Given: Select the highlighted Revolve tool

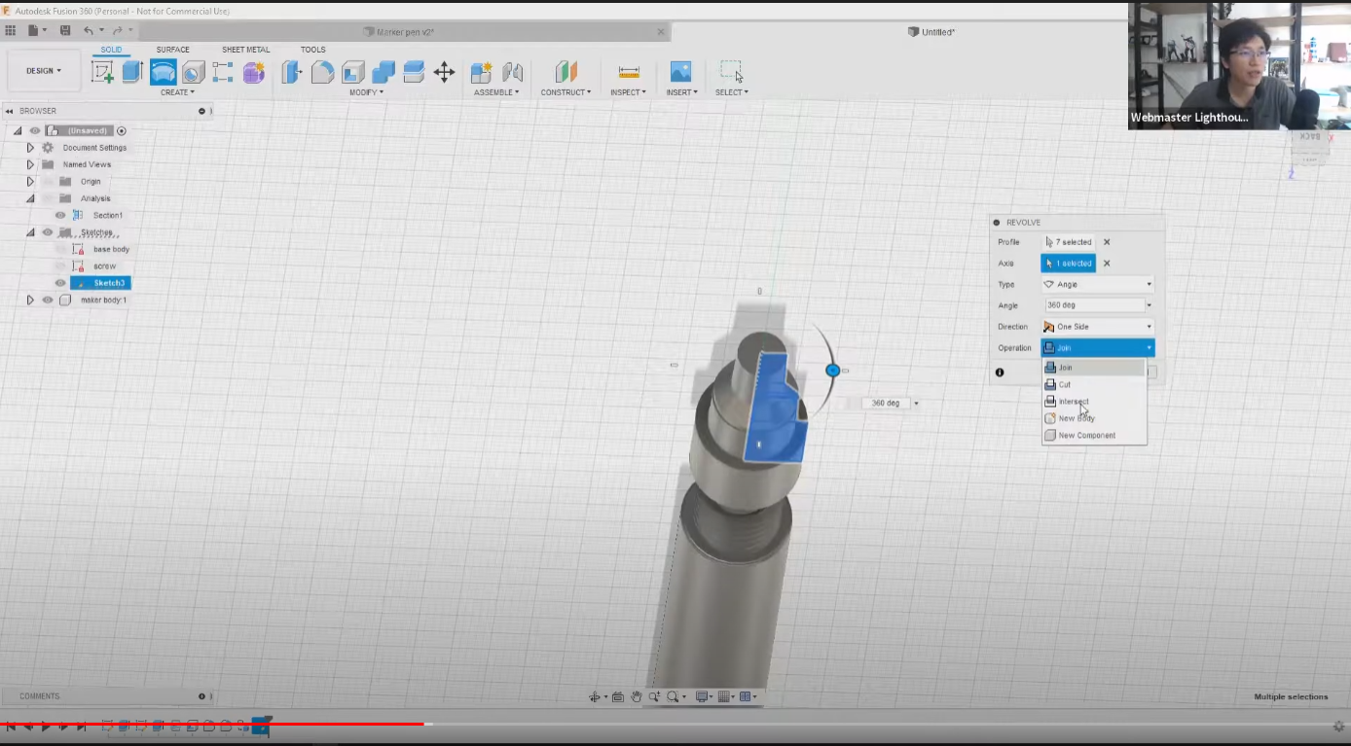Looking at the screenshot, I should coord(163,72).
